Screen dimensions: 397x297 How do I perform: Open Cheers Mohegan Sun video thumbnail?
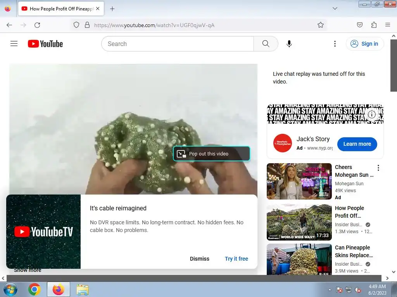(x=299, y=181)
